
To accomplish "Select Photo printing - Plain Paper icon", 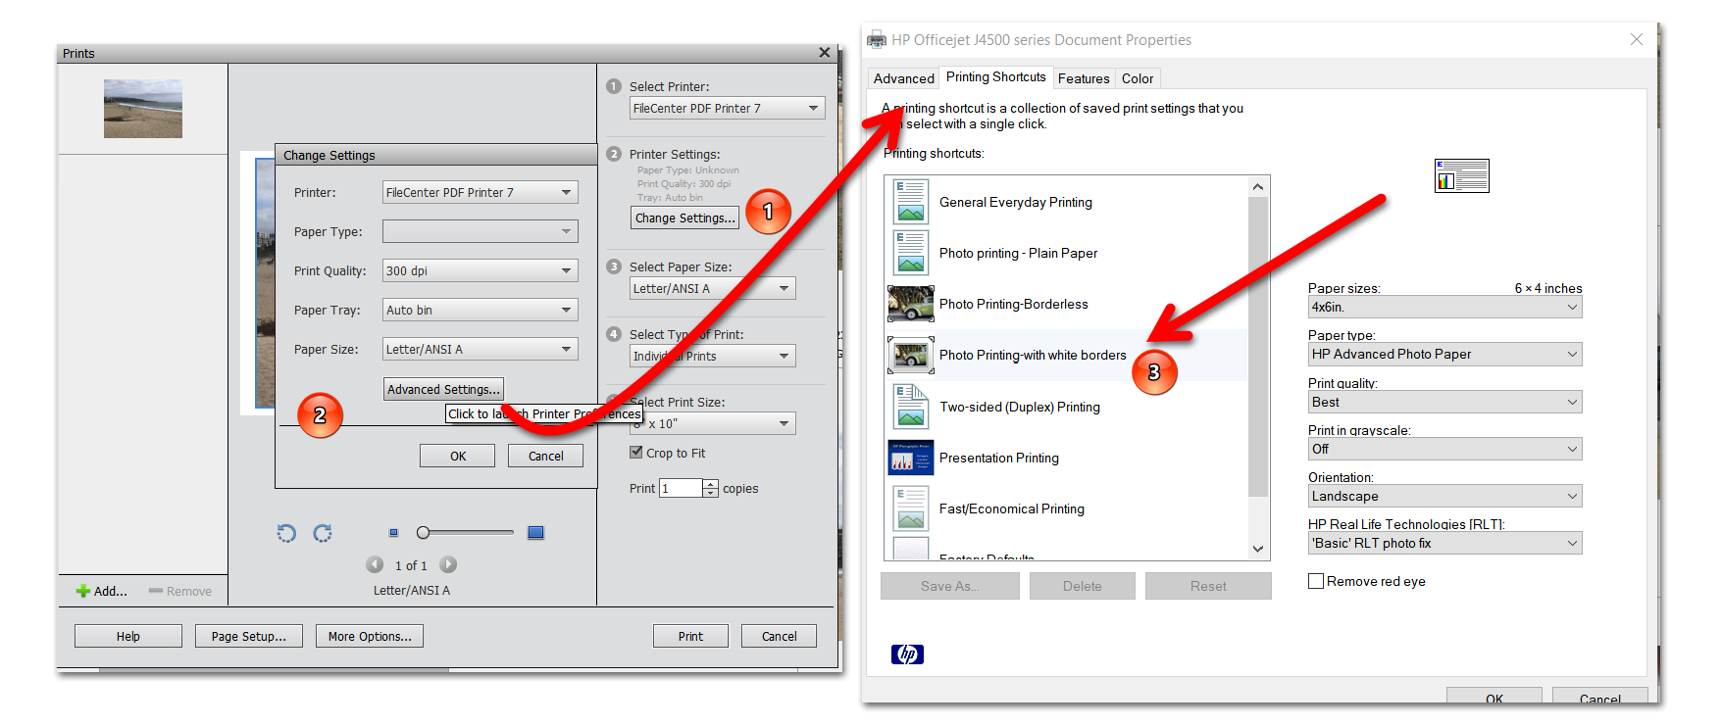I will tap(911, 253).
